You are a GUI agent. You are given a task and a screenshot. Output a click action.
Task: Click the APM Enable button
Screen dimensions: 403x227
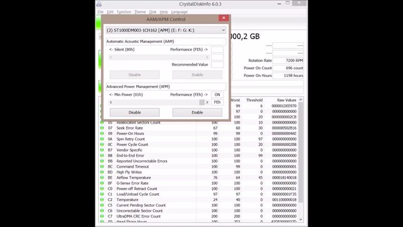click(197, 112)
